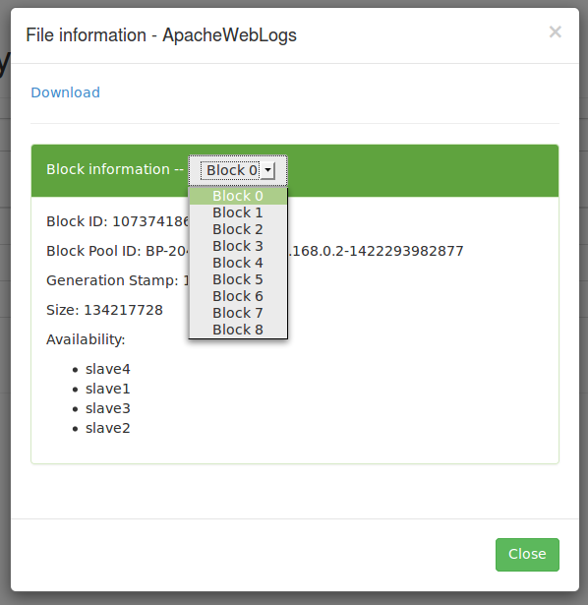The height and width of the screenshot is (605, 588).
Task: Click the dropdown arrow beside Block 0
Action: tap(268, 170)
